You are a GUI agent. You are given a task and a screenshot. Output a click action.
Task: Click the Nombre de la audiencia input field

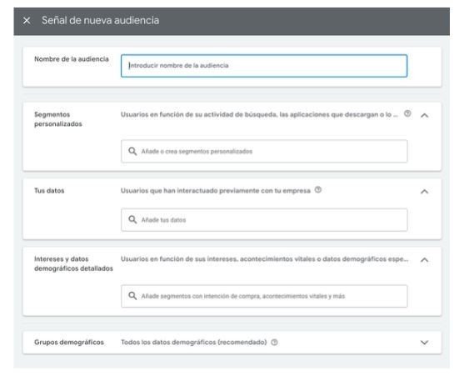(264, 66)
